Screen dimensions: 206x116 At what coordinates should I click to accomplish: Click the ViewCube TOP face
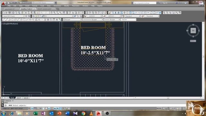[193, 31]
